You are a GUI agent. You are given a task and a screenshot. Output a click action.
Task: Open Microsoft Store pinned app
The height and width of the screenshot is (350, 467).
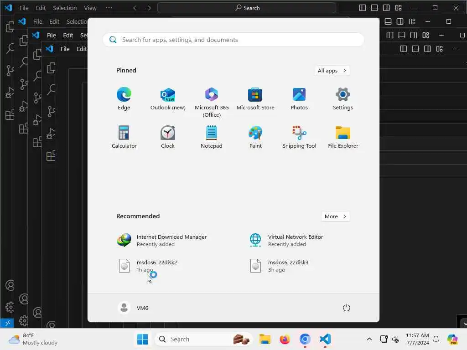point(255,99)
